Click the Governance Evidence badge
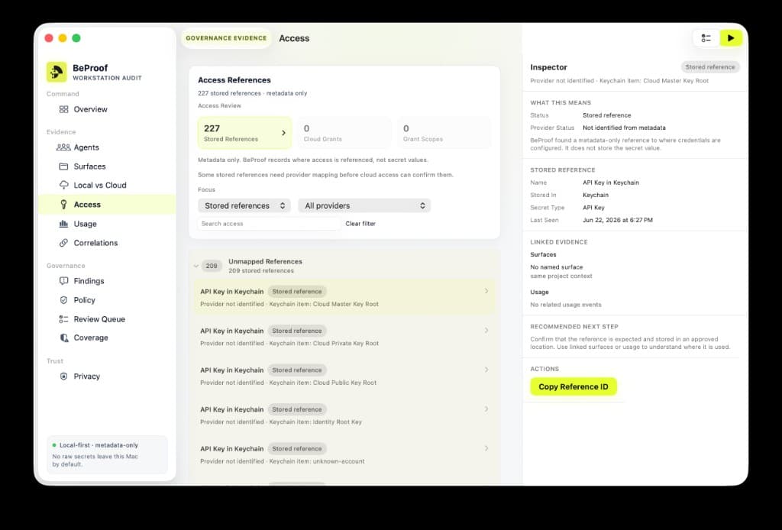782x530 pixels. tap(226, 38)
